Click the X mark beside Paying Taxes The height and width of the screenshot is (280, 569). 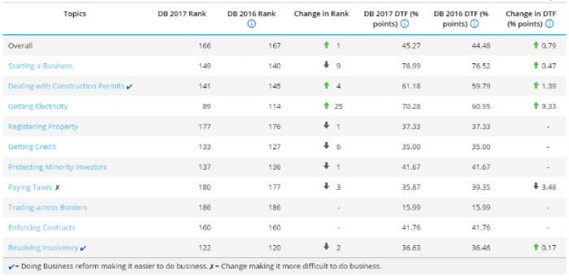[58, 188]
